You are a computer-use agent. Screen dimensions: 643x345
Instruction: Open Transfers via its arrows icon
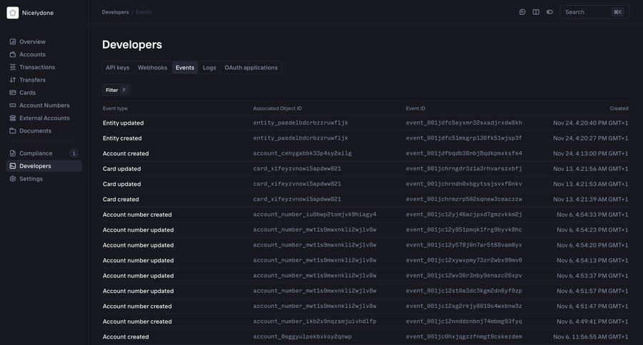coord(13,80)
